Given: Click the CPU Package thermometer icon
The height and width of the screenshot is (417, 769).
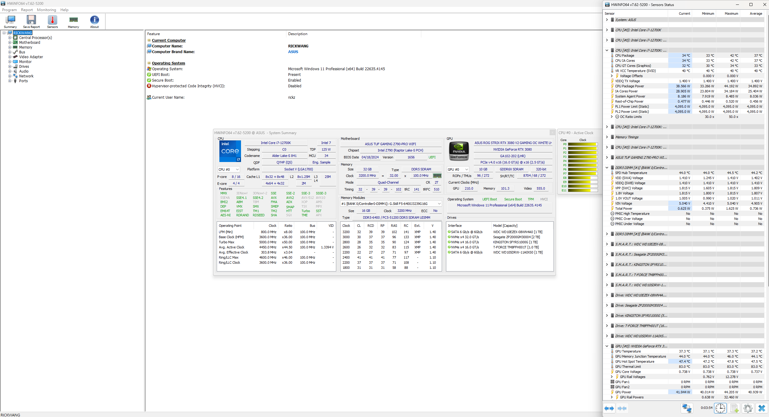Looking at the screenshot, I should [612, 55].
